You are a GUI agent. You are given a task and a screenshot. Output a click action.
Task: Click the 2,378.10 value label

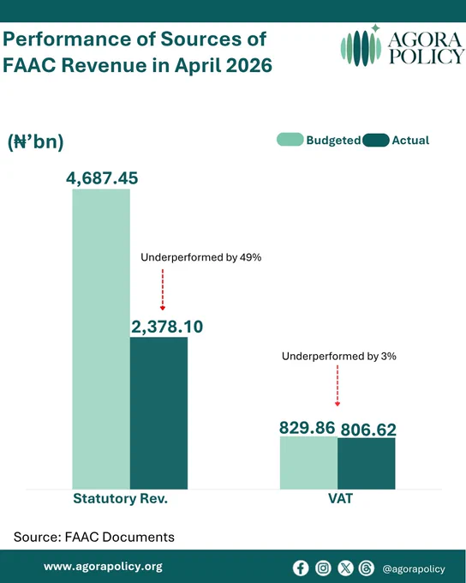point(167,327)
